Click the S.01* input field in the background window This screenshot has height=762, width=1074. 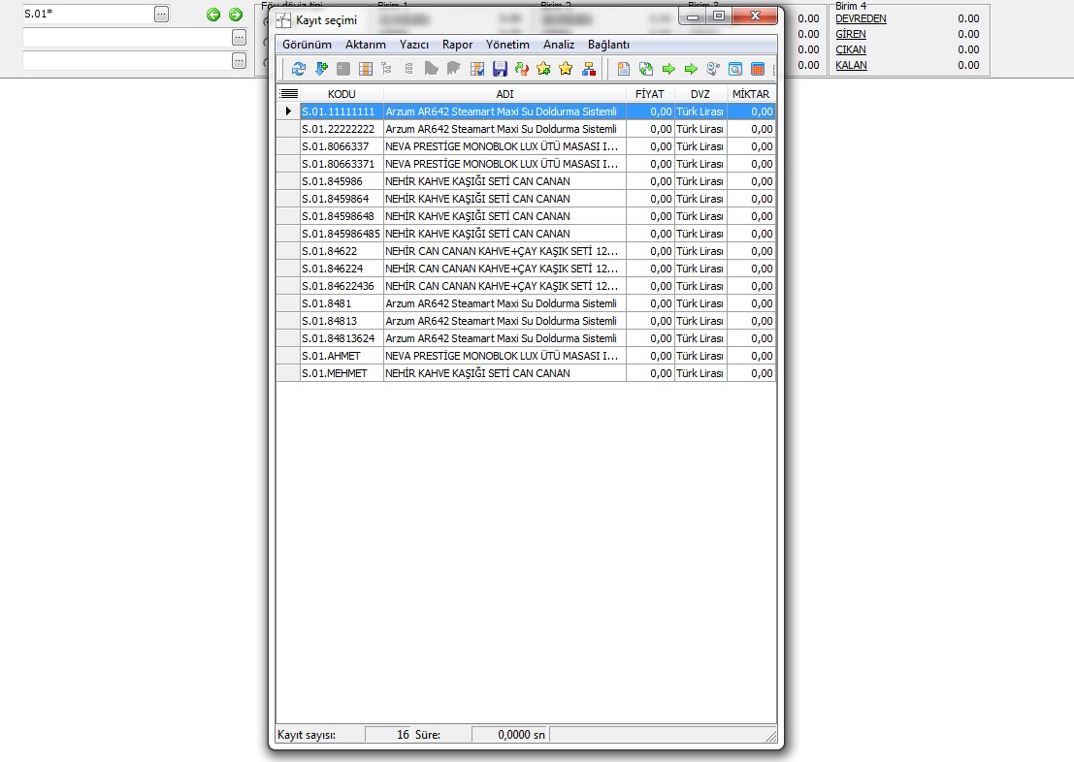click(87, 14)
